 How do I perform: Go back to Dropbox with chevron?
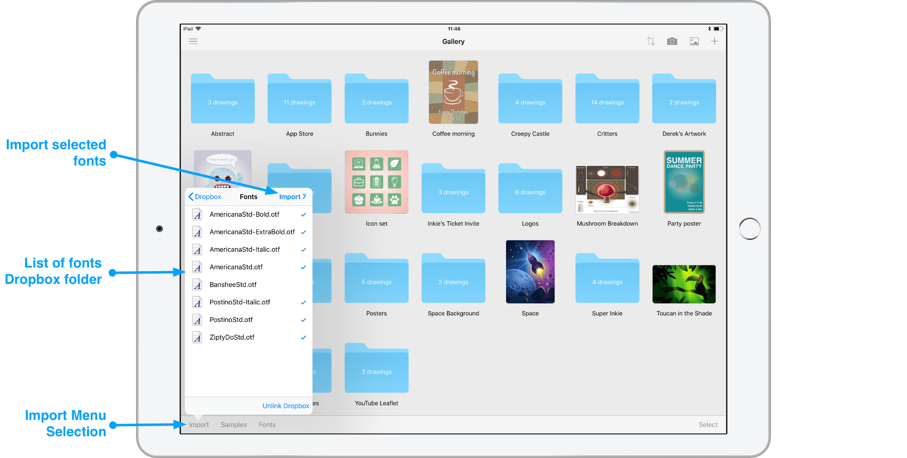(205, 197)
